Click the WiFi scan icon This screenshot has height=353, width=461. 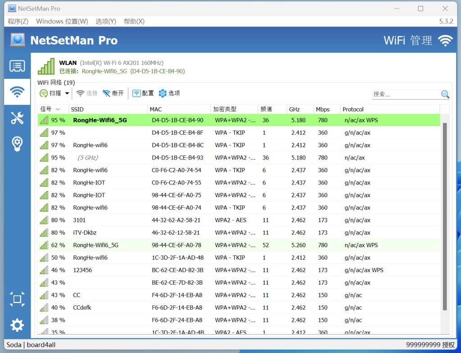coord(44,93)
